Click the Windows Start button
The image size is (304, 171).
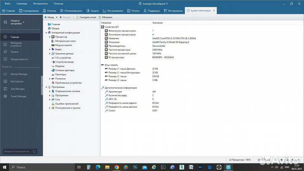click(x=5, y=167)
